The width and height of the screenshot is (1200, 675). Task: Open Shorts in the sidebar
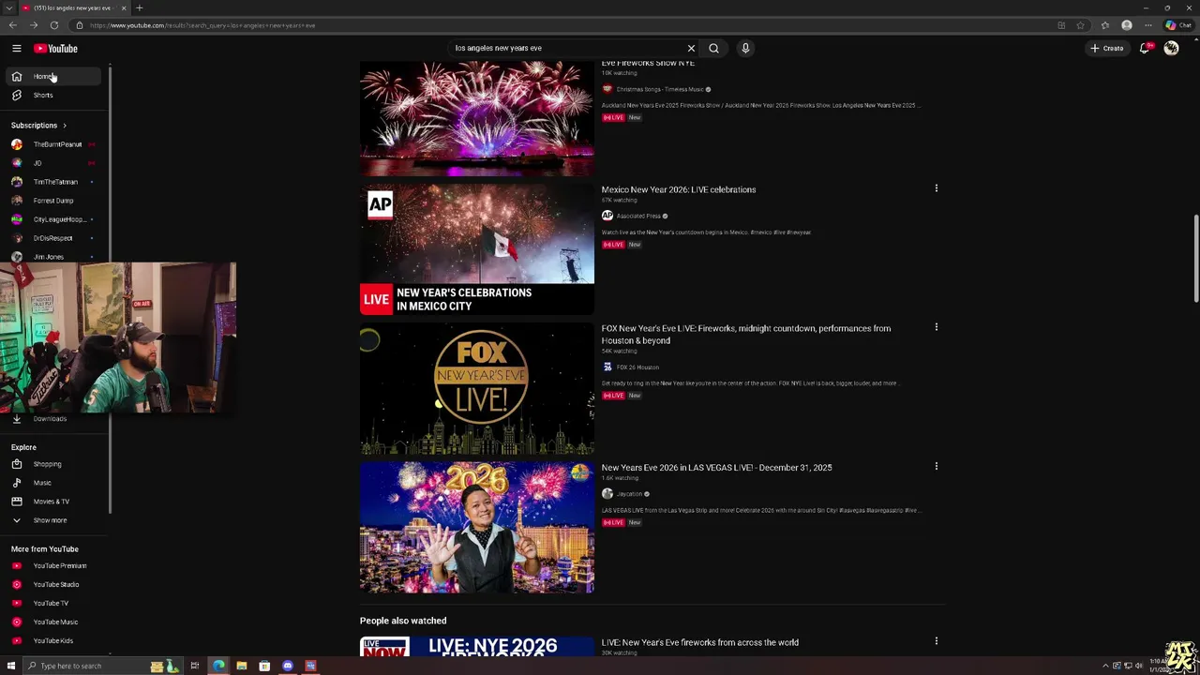pos(54,95)
